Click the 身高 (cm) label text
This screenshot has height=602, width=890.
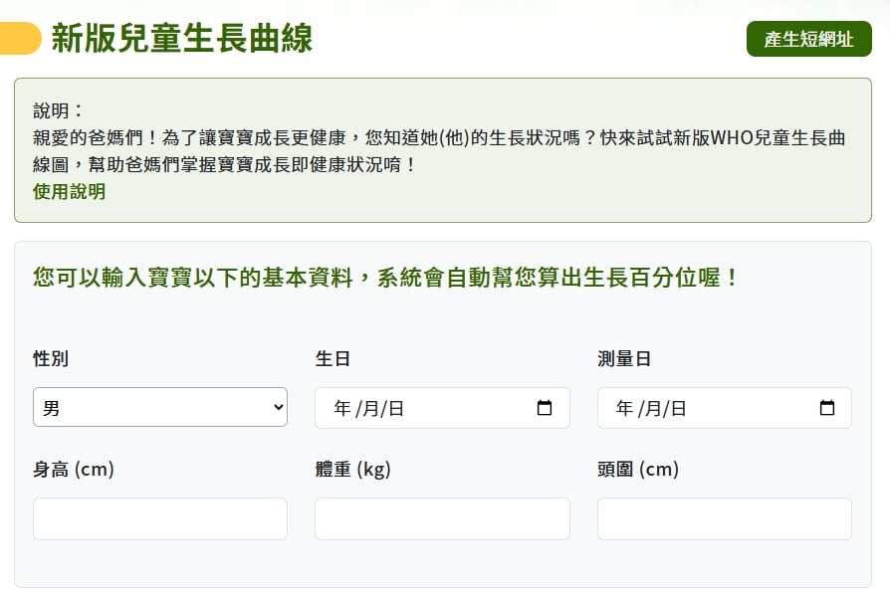[x=74, y=469]
